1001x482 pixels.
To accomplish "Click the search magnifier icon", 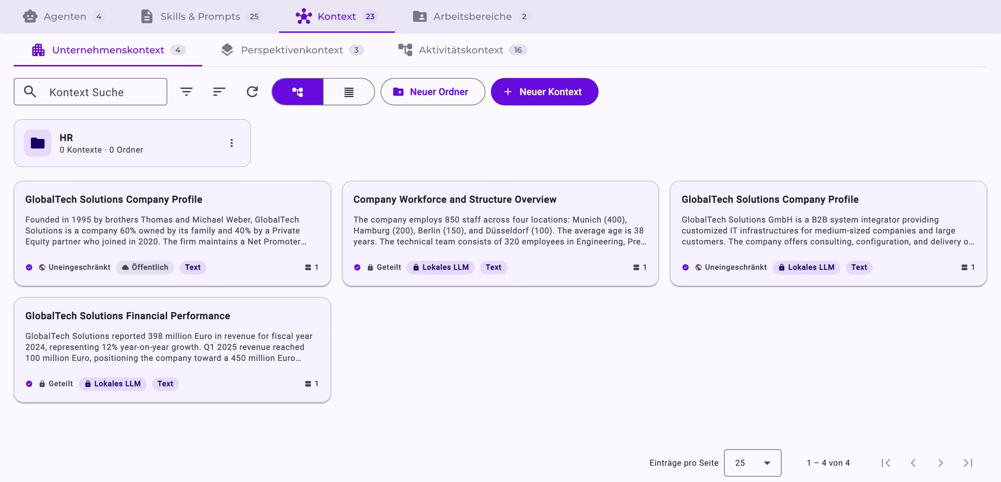I will (x=30, y=91).
